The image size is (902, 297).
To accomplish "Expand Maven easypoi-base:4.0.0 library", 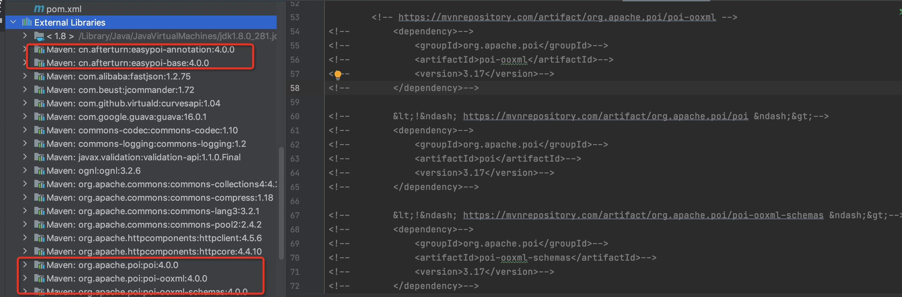I will point(25,62).
